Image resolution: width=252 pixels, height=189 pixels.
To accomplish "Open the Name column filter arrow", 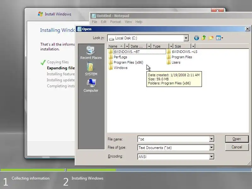I will pyautogui.click(x=127, y=46).
